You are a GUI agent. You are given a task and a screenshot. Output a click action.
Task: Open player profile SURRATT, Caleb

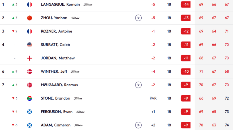tap(55, 45)
